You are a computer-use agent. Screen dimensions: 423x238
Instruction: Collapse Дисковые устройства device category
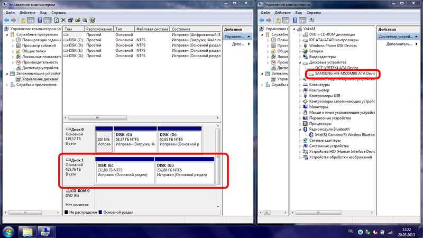(300, 62)
